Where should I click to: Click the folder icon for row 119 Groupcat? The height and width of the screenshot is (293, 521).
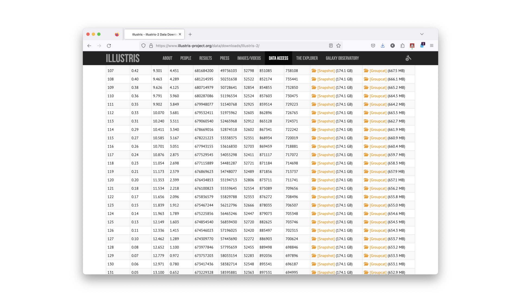(366, 172)
